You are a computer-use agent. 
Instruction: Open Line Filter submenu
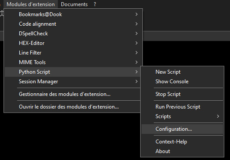pyautogui.click(x=73, y=53)
